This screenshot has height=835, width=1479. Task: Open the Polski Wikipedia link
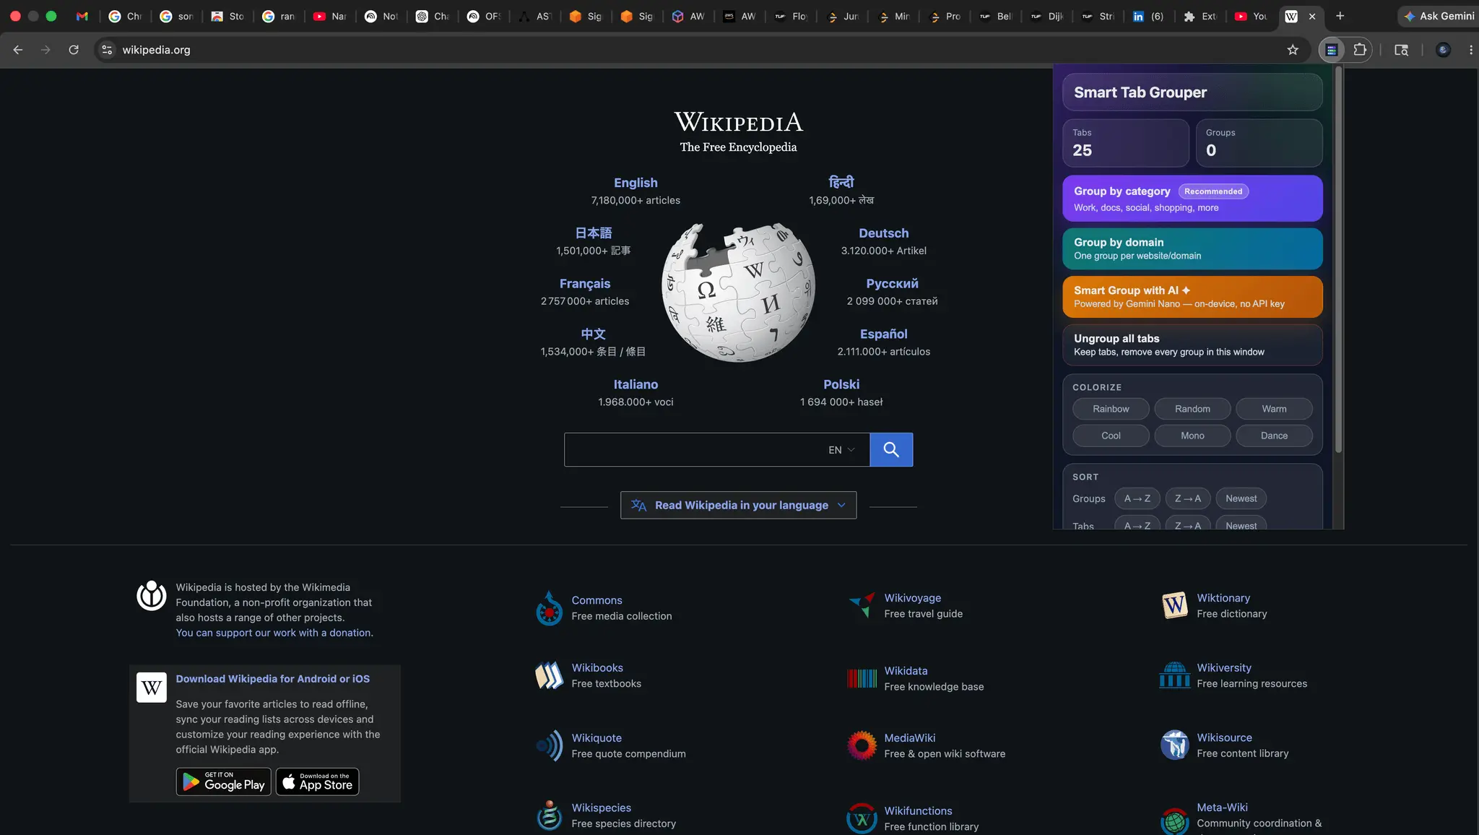(841, 384)
